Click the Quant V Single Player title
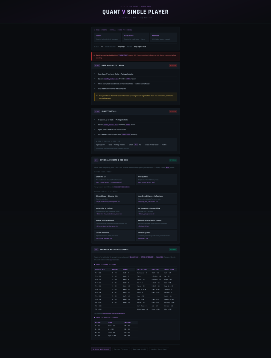This screenshot has height=358, width=271. [135, 12]
